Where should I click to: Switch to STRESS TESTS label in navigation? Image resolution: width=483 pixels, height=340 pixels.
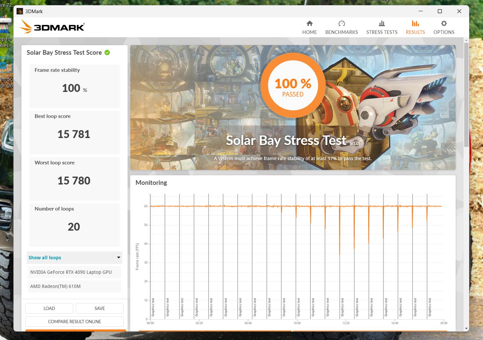click(382, 32)
